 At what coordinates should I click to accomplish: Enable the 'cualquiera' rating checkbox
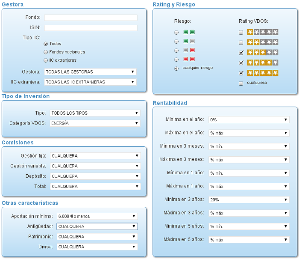[241, 83]
